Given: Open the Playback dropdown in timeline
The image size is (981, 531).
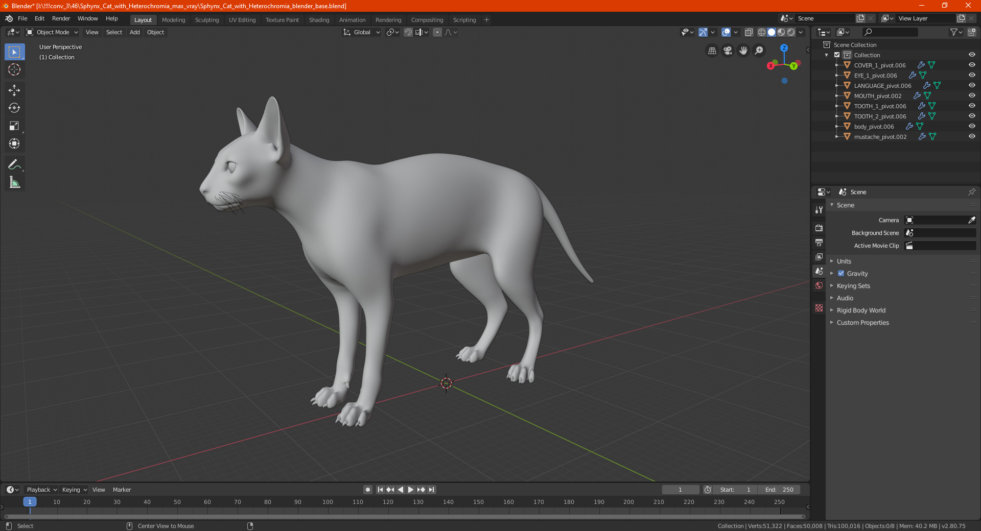Looking at the screenshot, I should 42,490.
